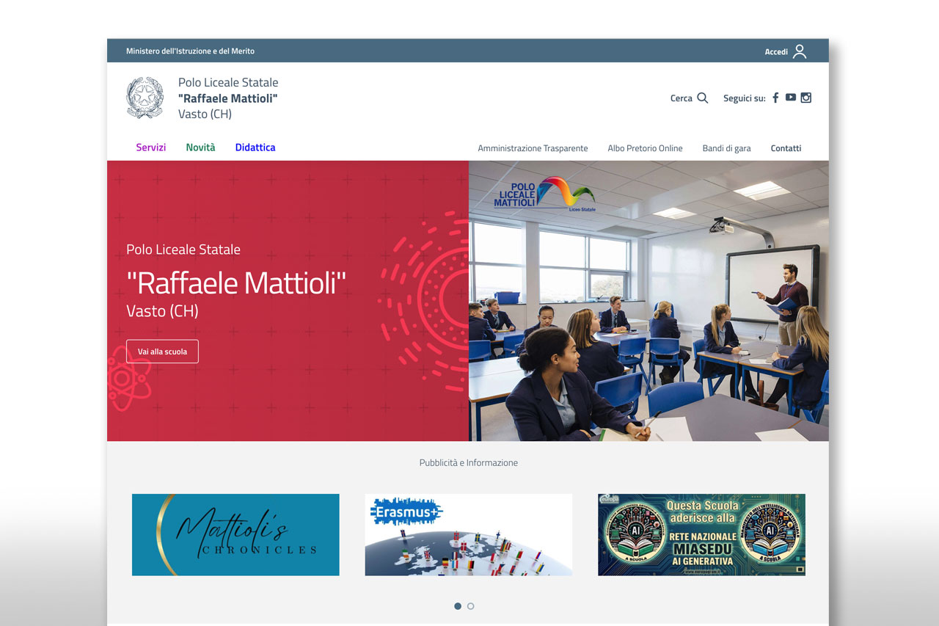
Task: Open the Didattica menu
Action: (x=255, y=148)
